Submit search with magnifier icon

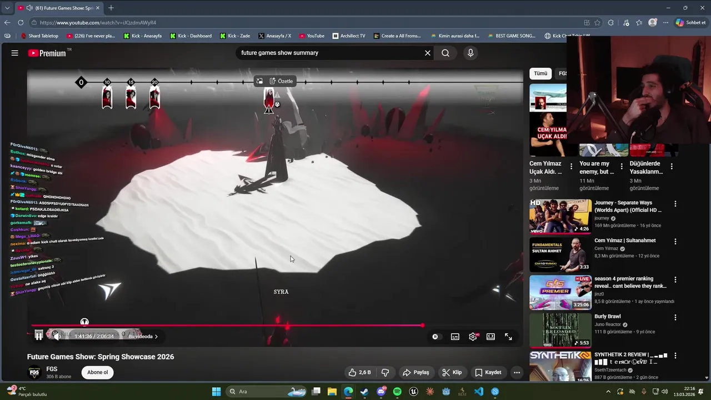[x=445, y=53]
